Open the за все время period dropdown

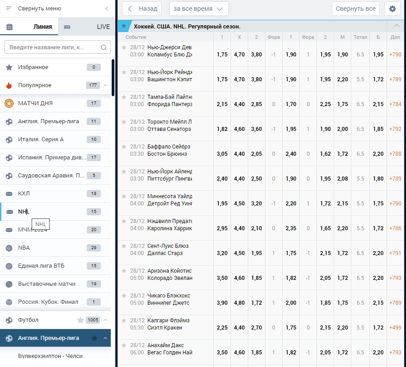click(199, 9)
